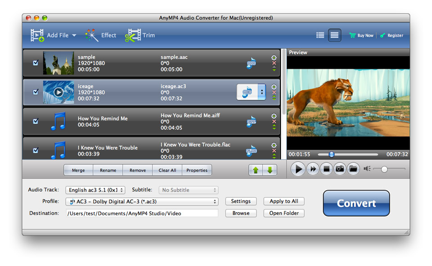Uncheck the sample file checkbox

click(x=36, y=63)
